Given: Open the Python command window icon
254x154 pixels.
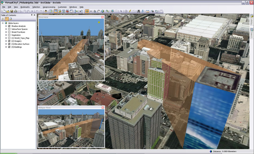Looking at the screenshot, I should click(x=71, y=11).
